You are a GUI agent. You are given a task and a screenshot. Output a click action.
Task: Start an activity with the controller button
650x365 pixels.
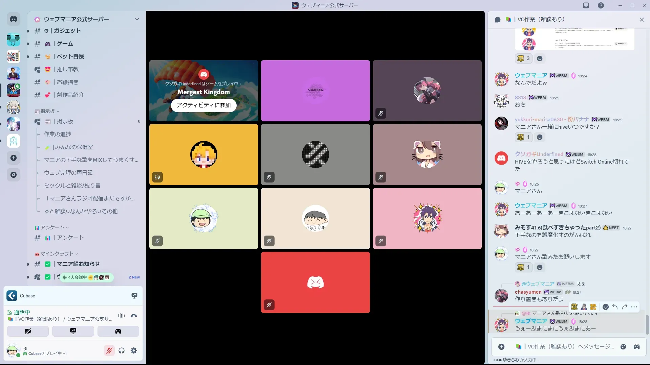118,331
